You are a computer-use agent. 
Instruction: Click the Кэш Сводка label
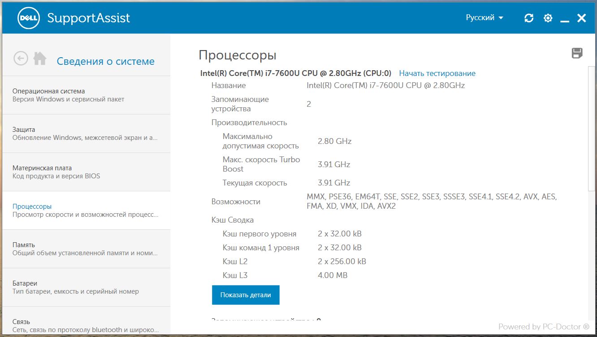coord(233,220)
